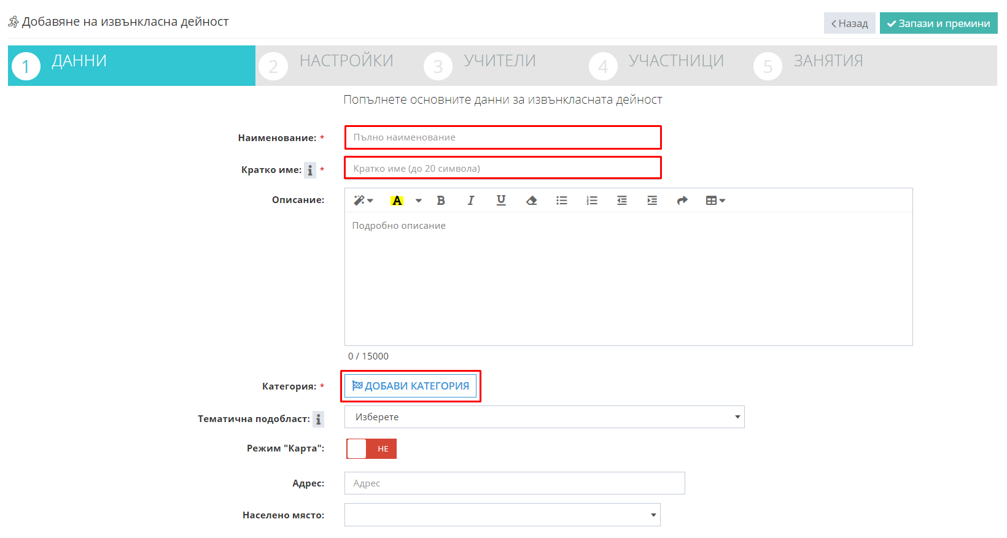Click ДОБАВИ КАТЕГОРИЯ button

(x=411, y=386)
